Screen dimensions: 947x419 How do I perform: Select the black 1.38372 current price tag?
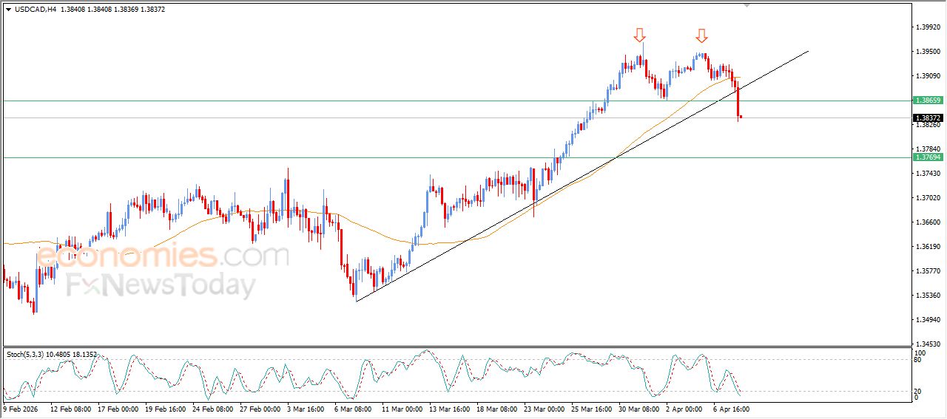(928, 117)
